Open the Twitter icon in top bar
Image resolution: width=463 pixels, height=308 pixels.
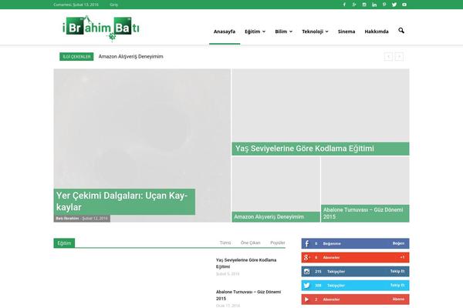394,5
